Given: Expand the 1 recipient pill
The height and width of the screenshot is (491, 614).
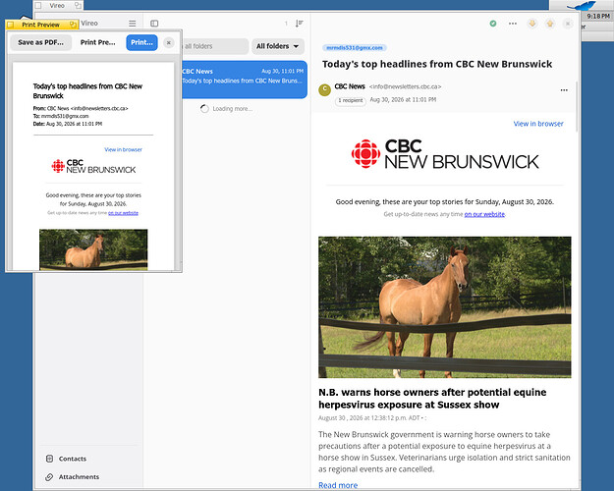Looking at the screenshot, I should pyautogui.click(x=351, y=100).
